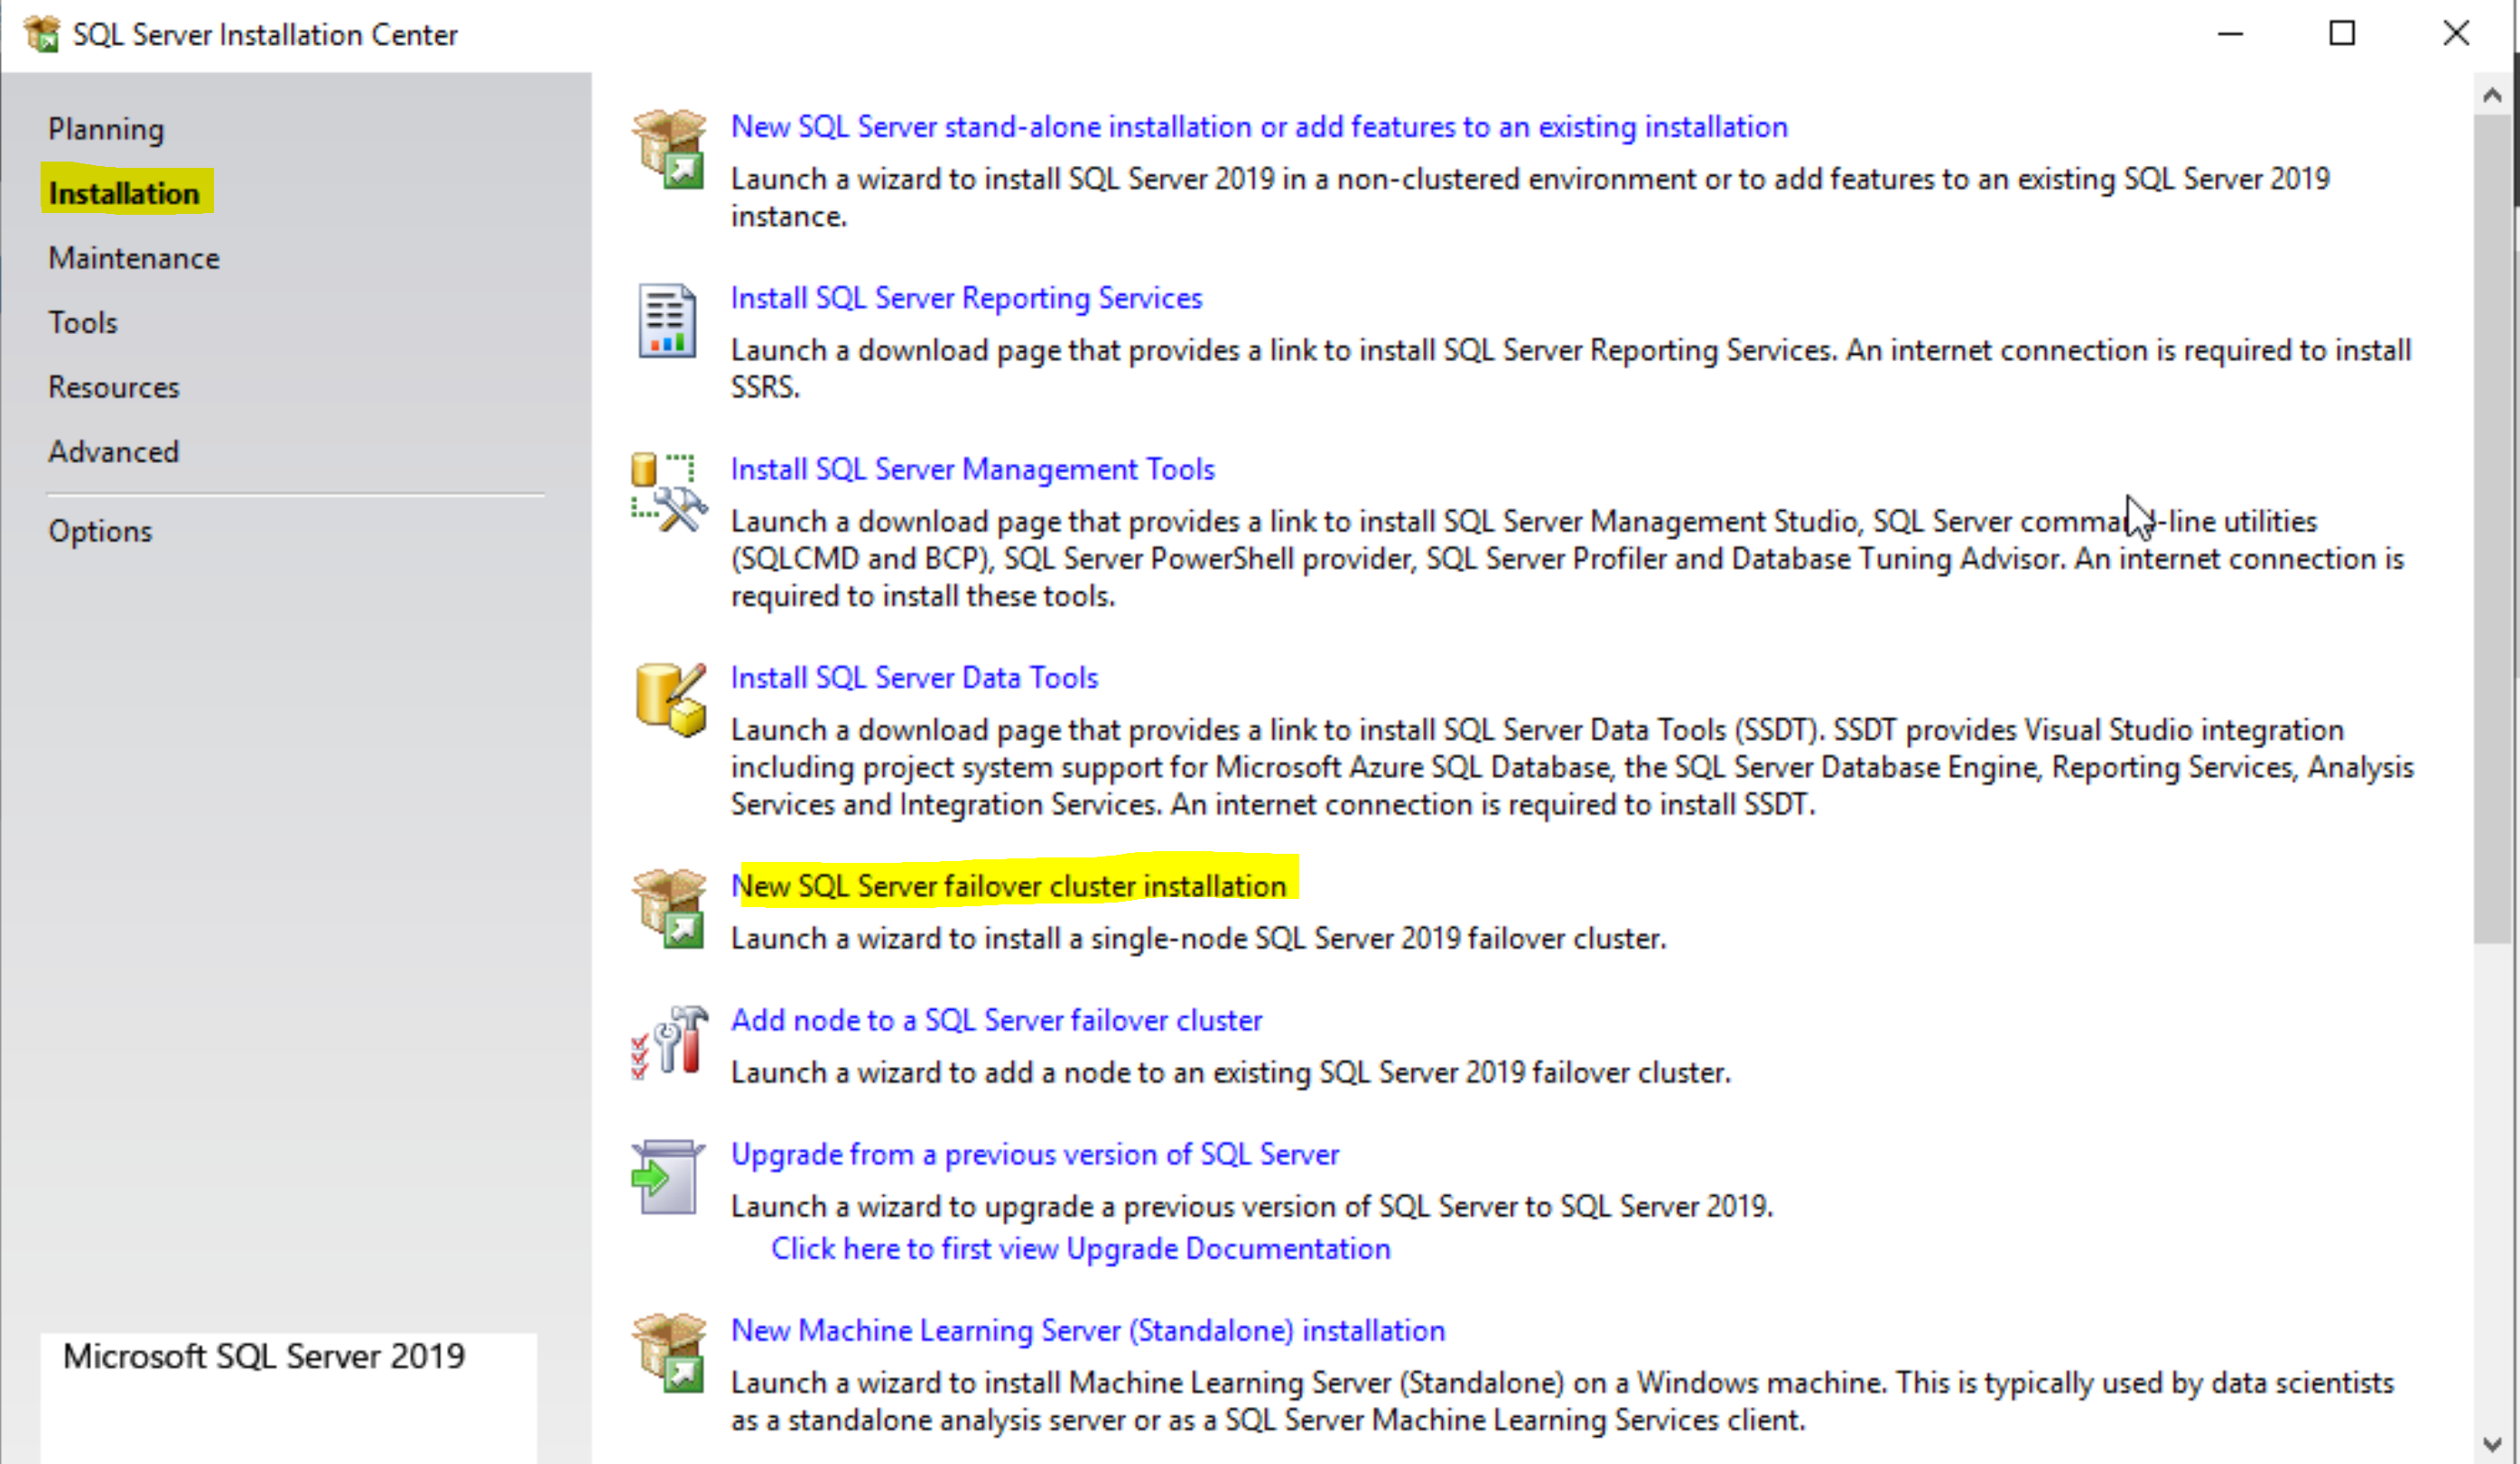The height and width of the screenshot is (1464, 2520).
Task: Click the Management Tools hammer icon
Action: (669, 493)
